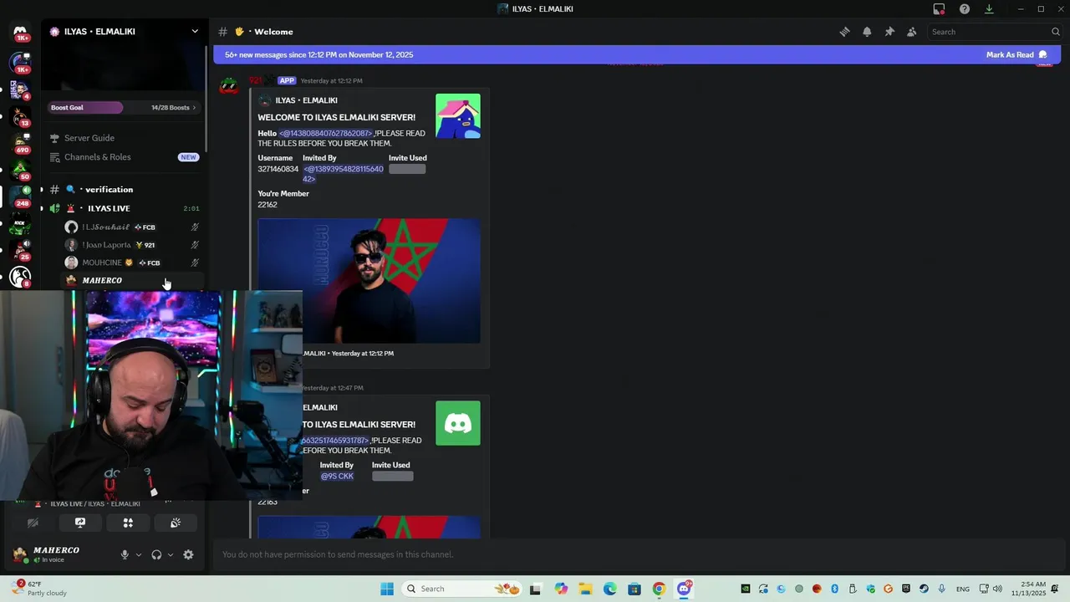Select voice member MAHERCO in channel list

132,280
